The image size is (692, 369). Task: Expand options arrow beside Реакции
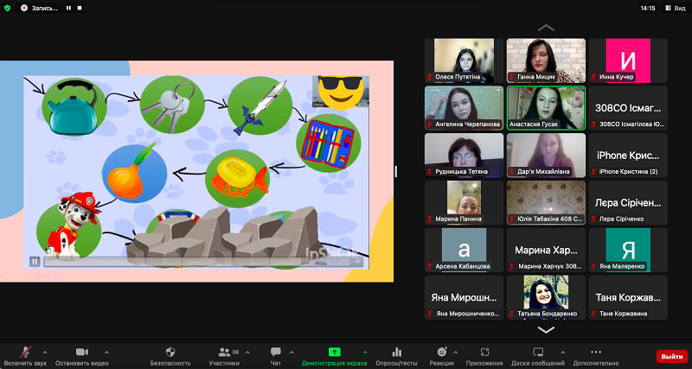tap(456, 352)
